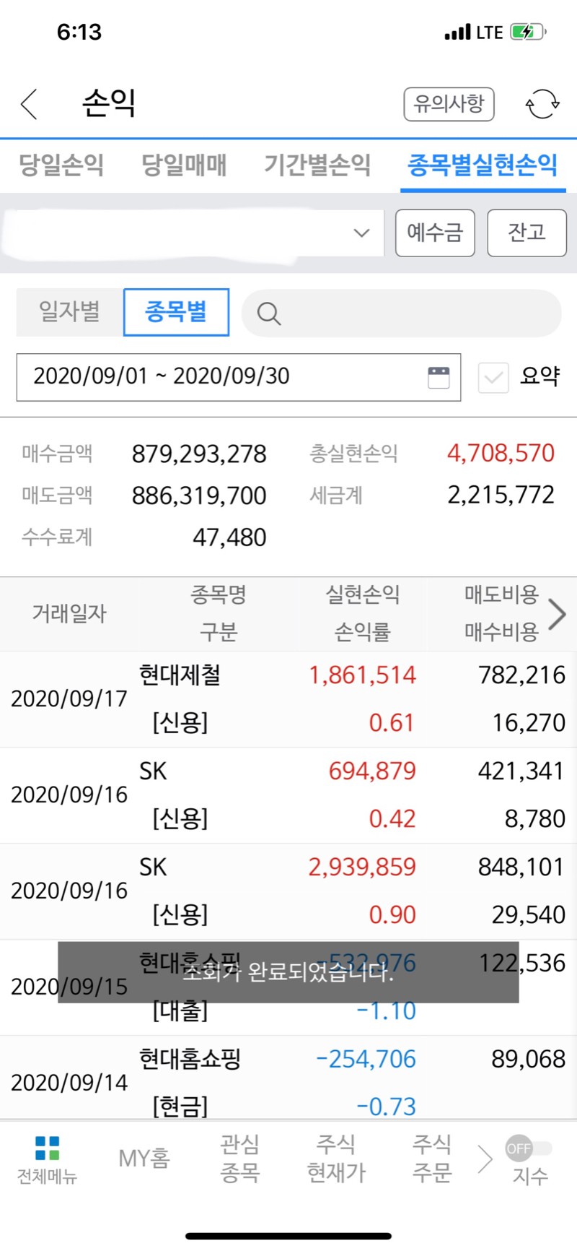
Task: Tap the SK realized profit 694,879
Action: (x=372, y=771)
